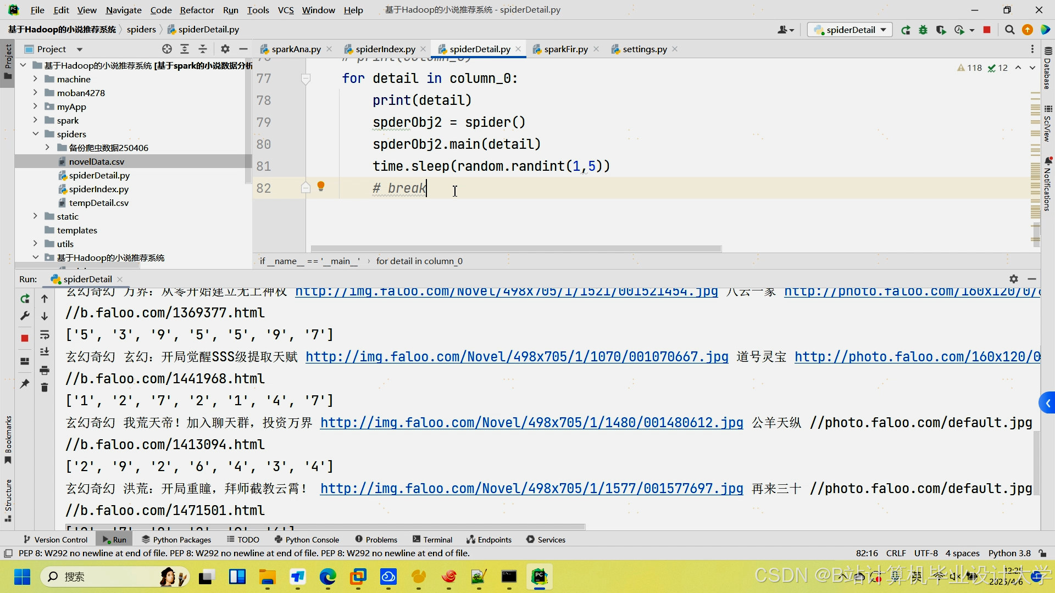Image resolution: width=1055 pixels, height=593 pixels.
Task: Profile spiderDetail with the clock icon
Action: (959, 30)
